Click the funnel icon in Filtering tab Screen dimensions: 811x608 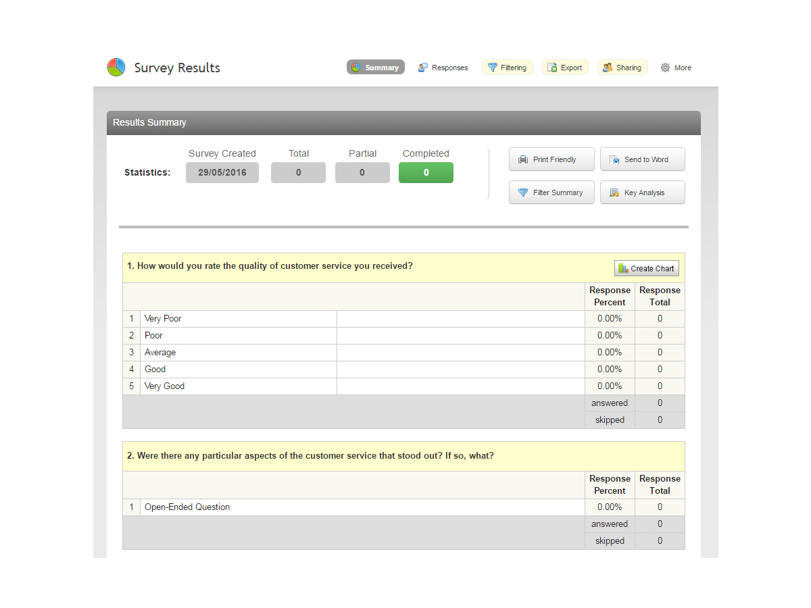[493, 68]
